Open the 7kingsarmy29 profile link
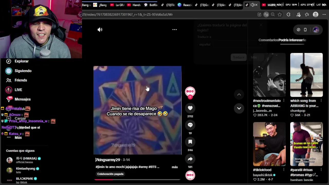 108,160
